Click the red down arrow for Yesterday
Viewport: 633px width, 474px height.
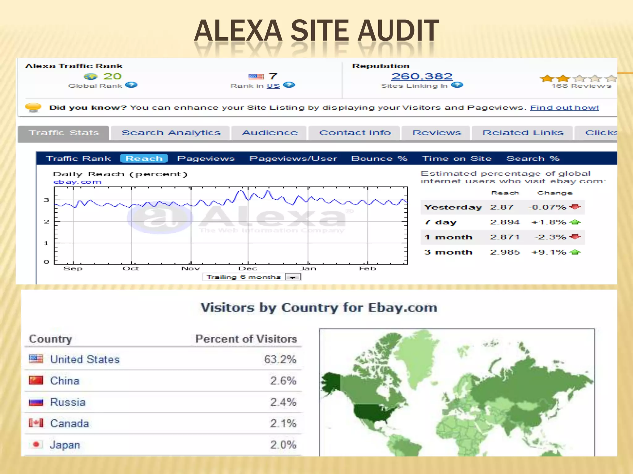pyautogui.click(x=575, y=207)
